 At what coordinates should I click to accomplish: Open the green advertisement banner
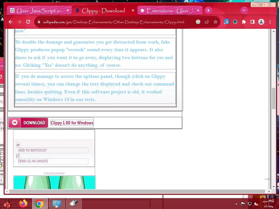pos(54,183)
